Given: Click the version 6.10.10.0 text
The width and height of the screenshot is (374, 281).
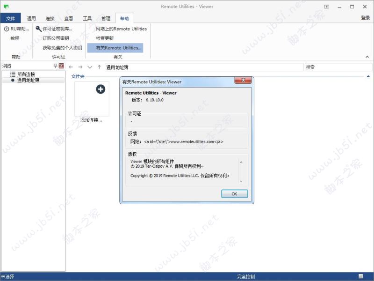Looking at the screenshot, I should 155,100.
